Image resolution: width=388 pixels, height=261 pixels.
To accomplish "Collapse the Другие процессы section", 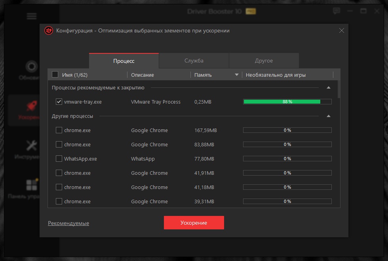I will (x=328, y=116).
